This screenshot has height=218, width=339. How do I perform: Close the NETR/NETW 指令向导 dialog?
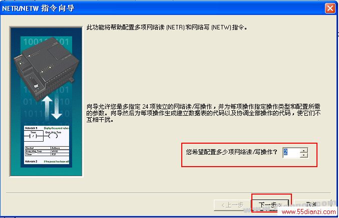330,8
